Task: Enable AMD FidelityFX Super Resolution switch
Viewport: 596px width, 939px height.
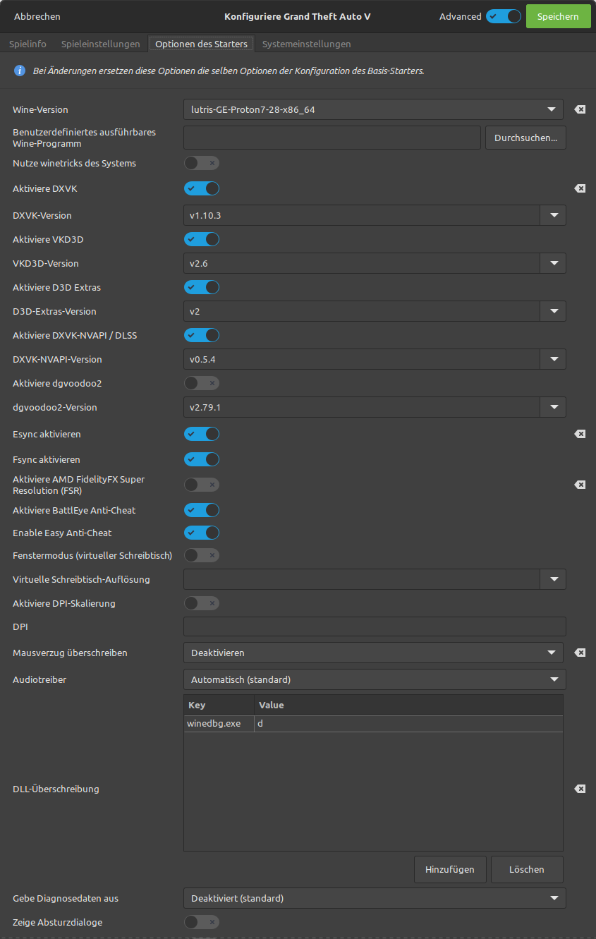Action: tap(202, 485)
